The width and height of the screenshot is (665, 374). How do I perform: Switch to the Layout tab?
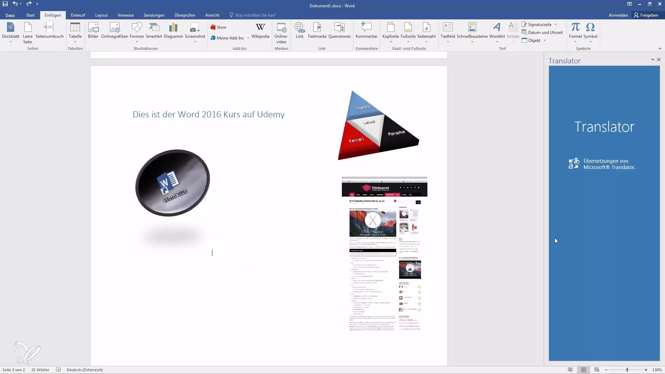(101, 15)
